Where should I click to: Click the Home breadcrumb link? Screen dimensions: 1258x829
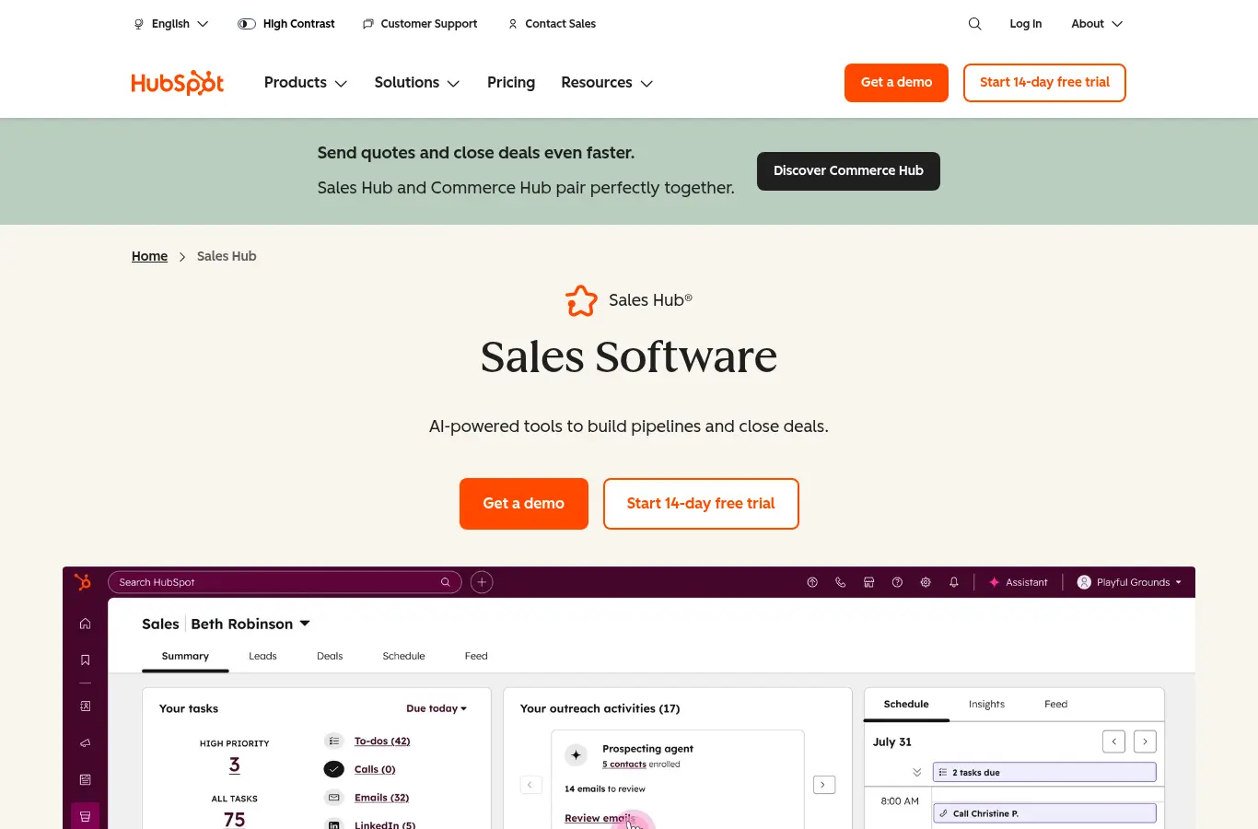(149, 256)
